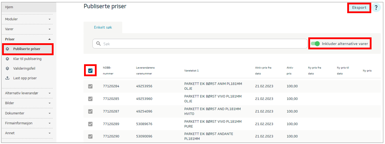Click the Klar til publisering layers icon

coord(8,59)
